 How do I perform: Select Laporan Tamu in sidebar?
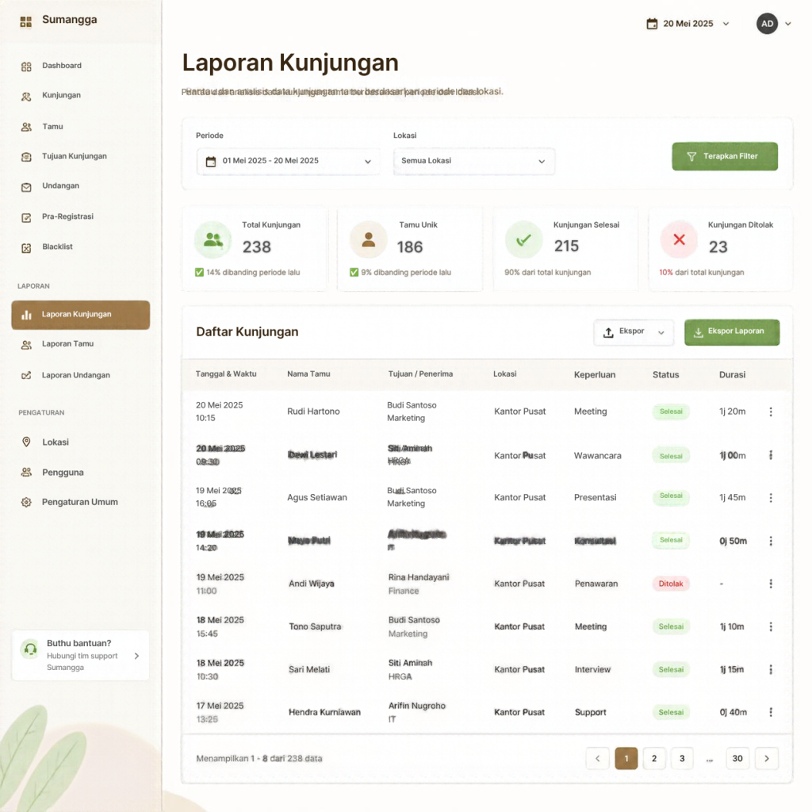coord(67,344)
